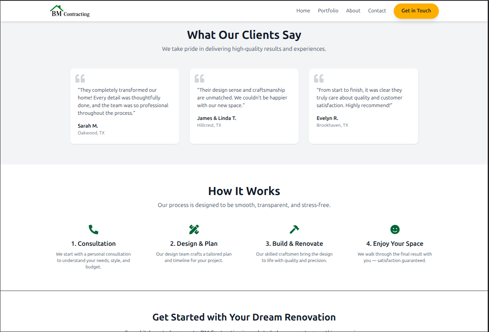This screenshot has width=489, height=332.
Task: Click the hammer icon for Build & Renovate
Action: 294,230
